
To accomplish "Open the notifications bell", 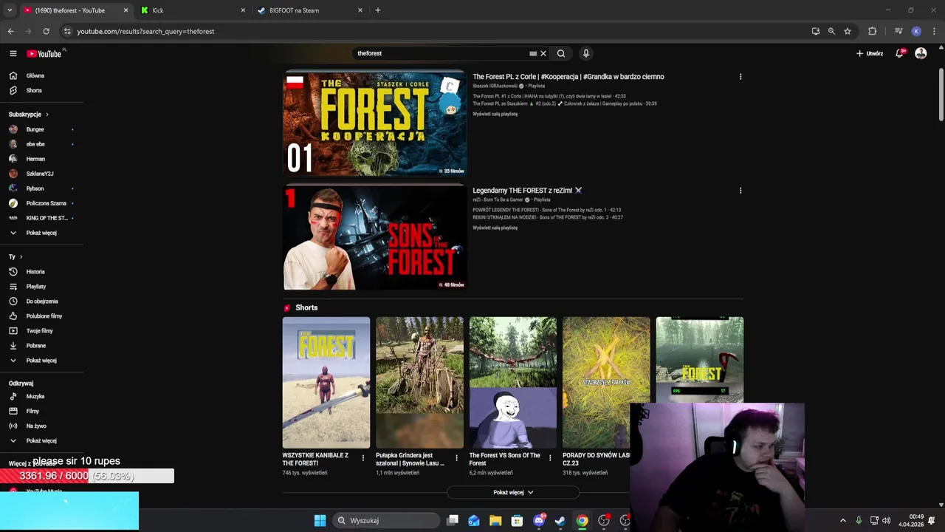I will pyautogui.click(x=900, y=53).
